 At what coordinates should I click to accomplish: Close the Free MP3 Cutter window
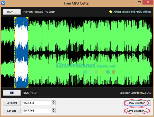tap(148, 2)
